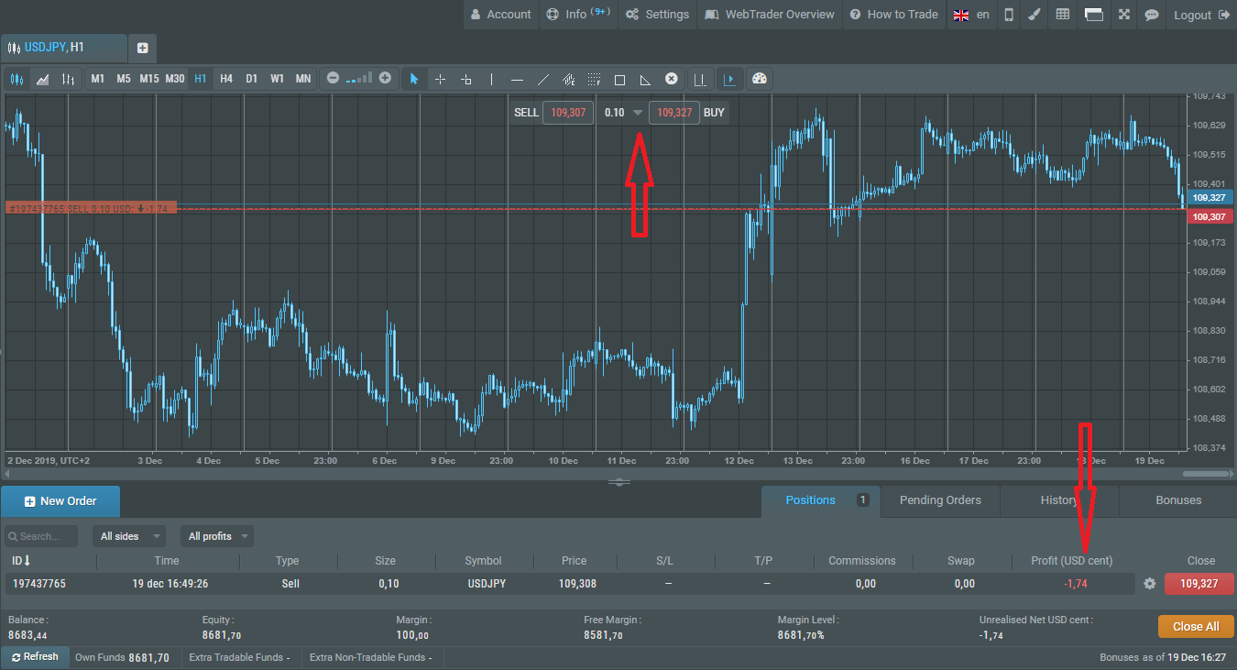This screenshot has height=670, width=1237.
Task: Select the crosshair cursor tool
Action: coord(440,79)
